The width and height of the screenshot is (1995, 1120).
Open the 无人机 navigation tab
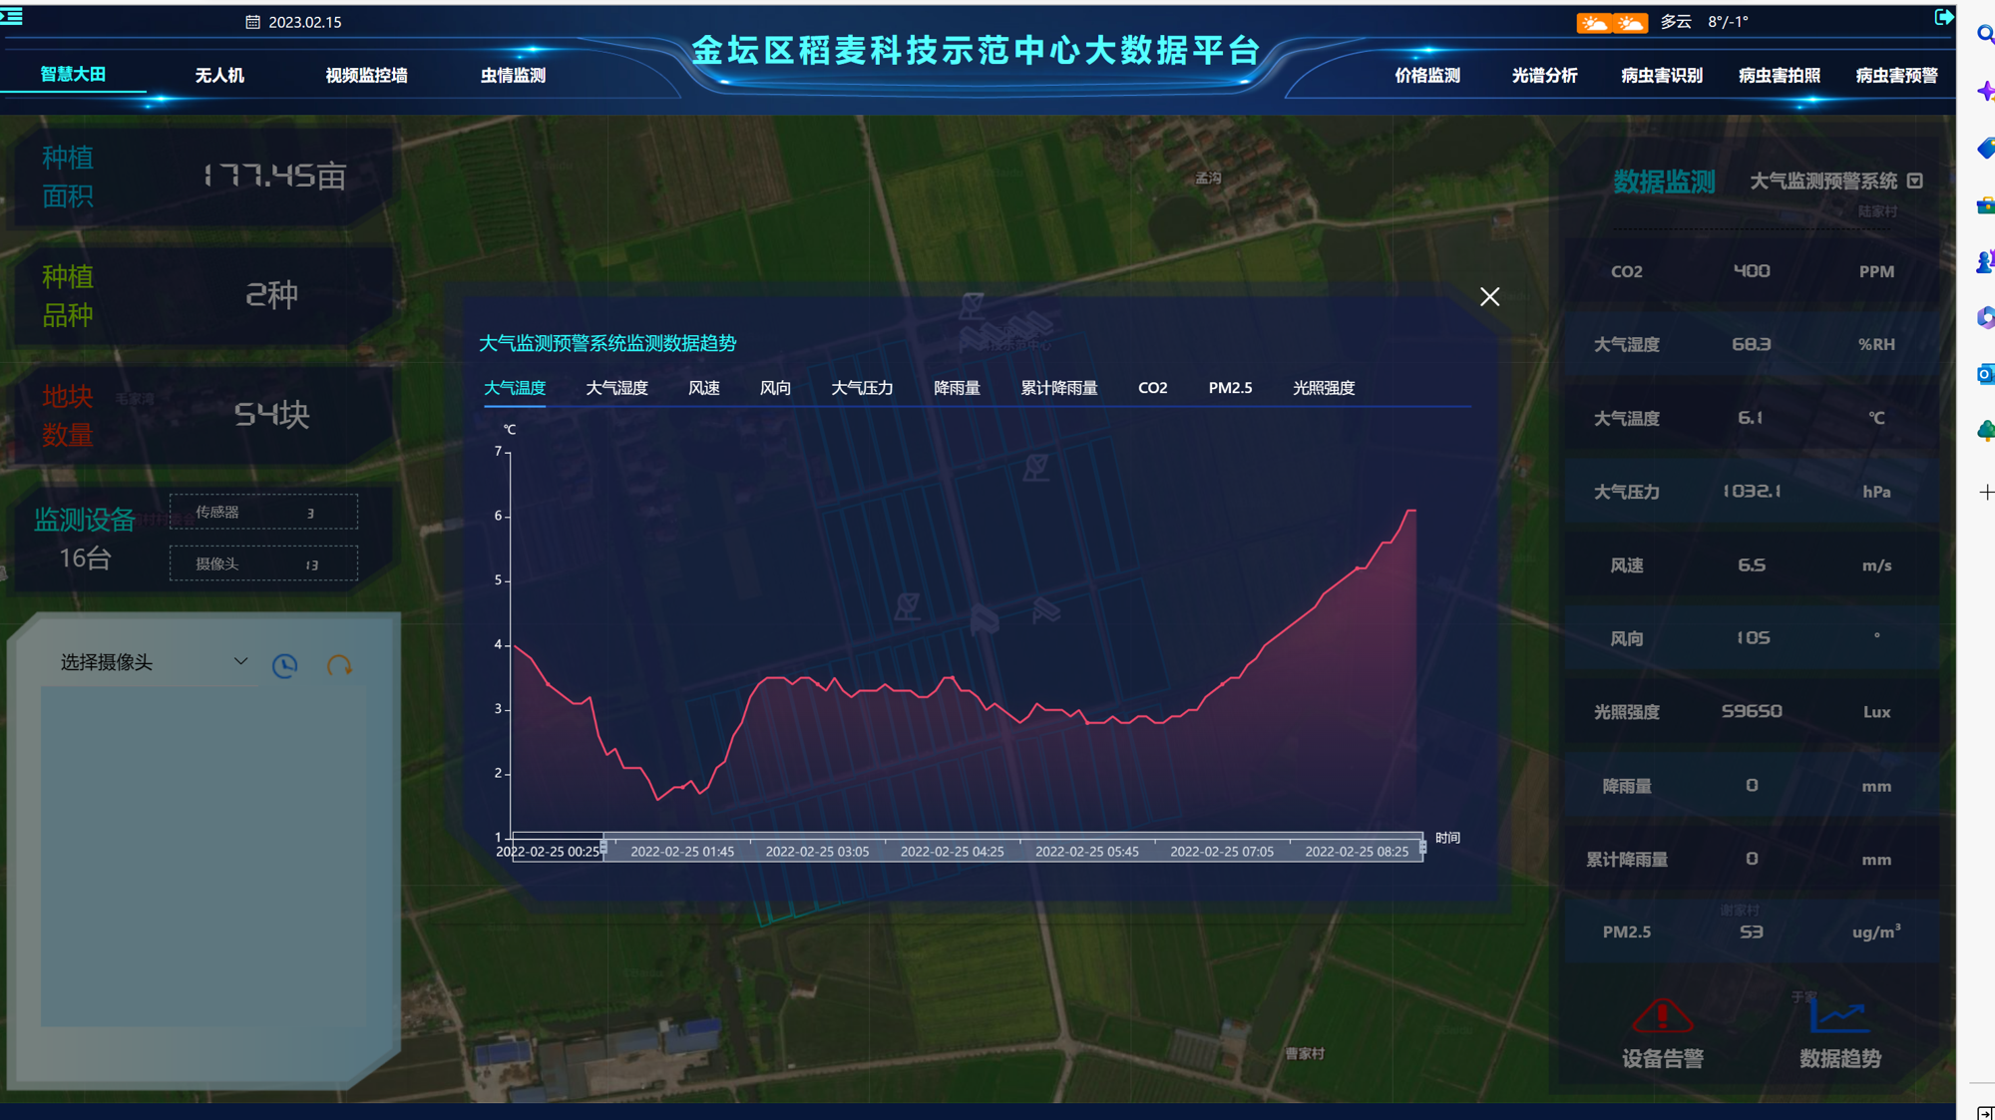pyautogui.click(x=219, y=75)
